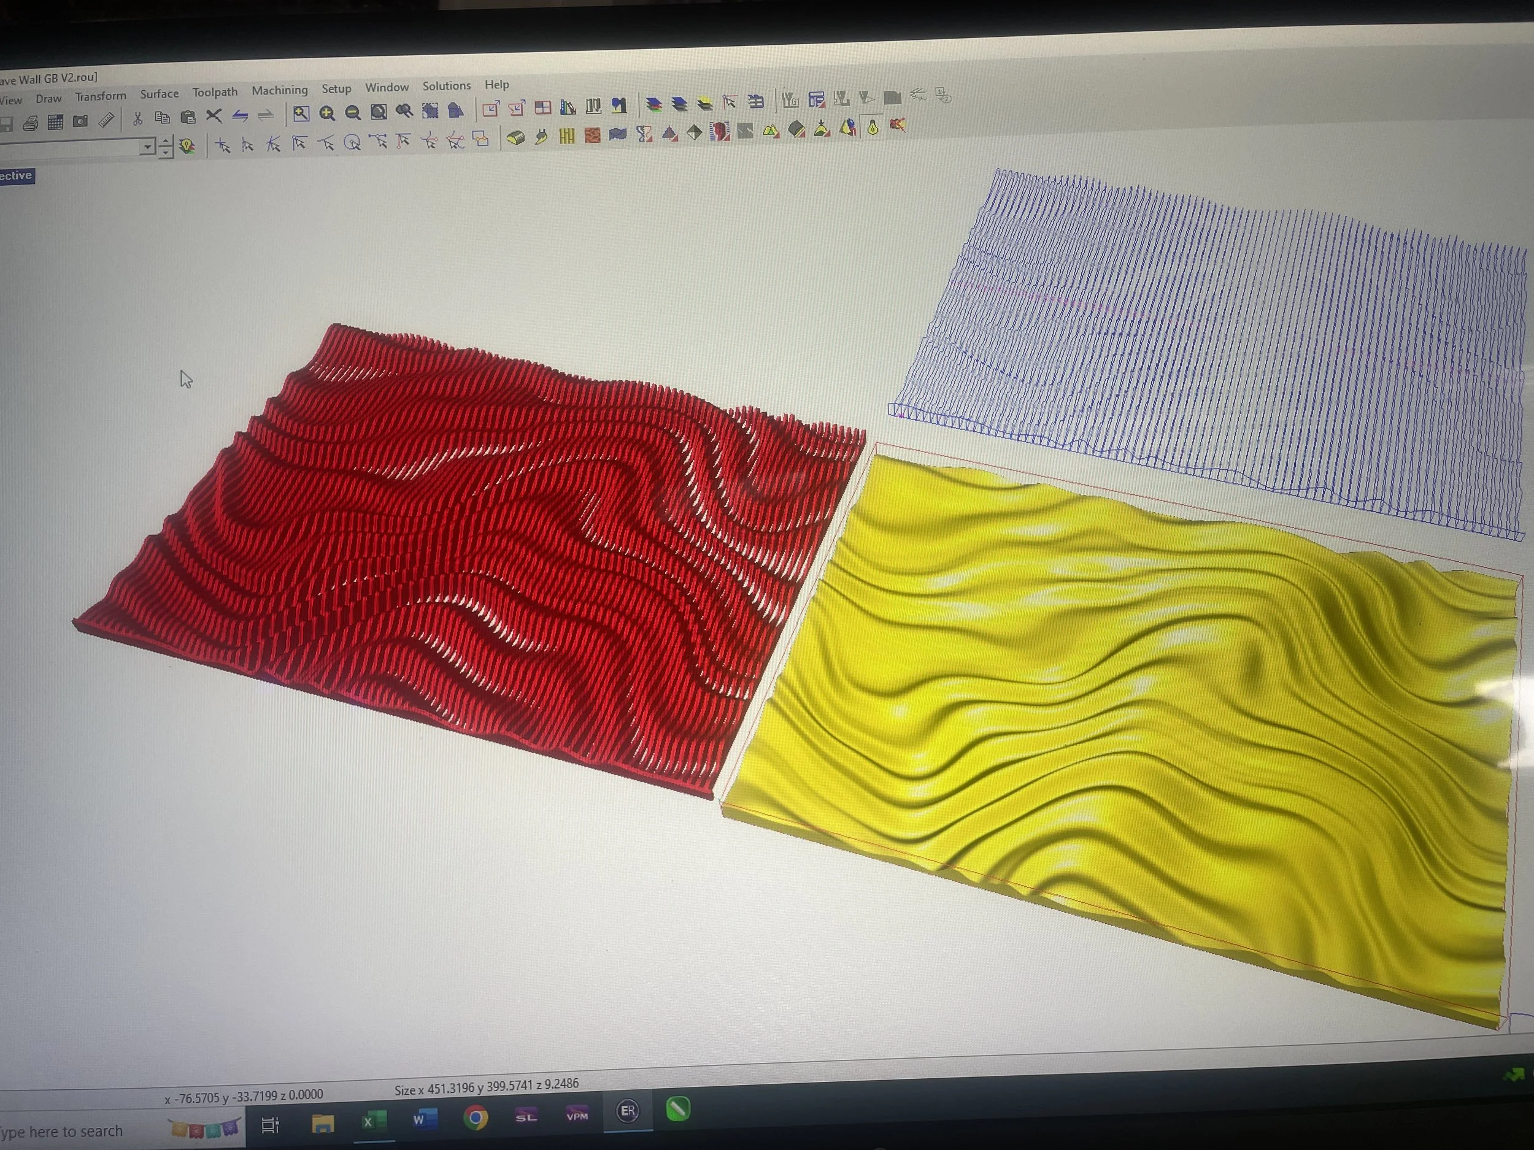
Task: Click the spinner down arrow beside combo box
Action: click(x=165, y=152)
